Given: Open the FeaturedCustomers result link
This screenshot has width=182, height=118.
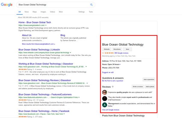Looking at the screenshot, I should (45, 95).
